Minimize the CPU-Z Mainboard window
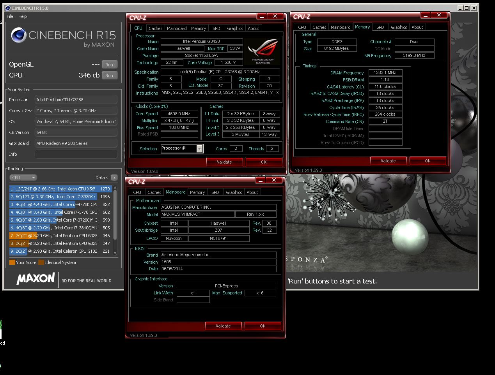Image resolution: width=495 pixels, height=375 pixels. (x=261, y=180)
